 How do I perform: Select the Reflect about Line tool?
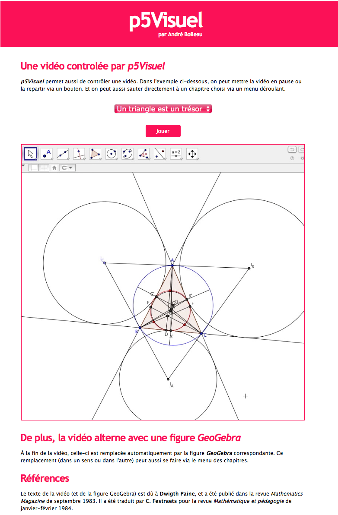point(160,154)
